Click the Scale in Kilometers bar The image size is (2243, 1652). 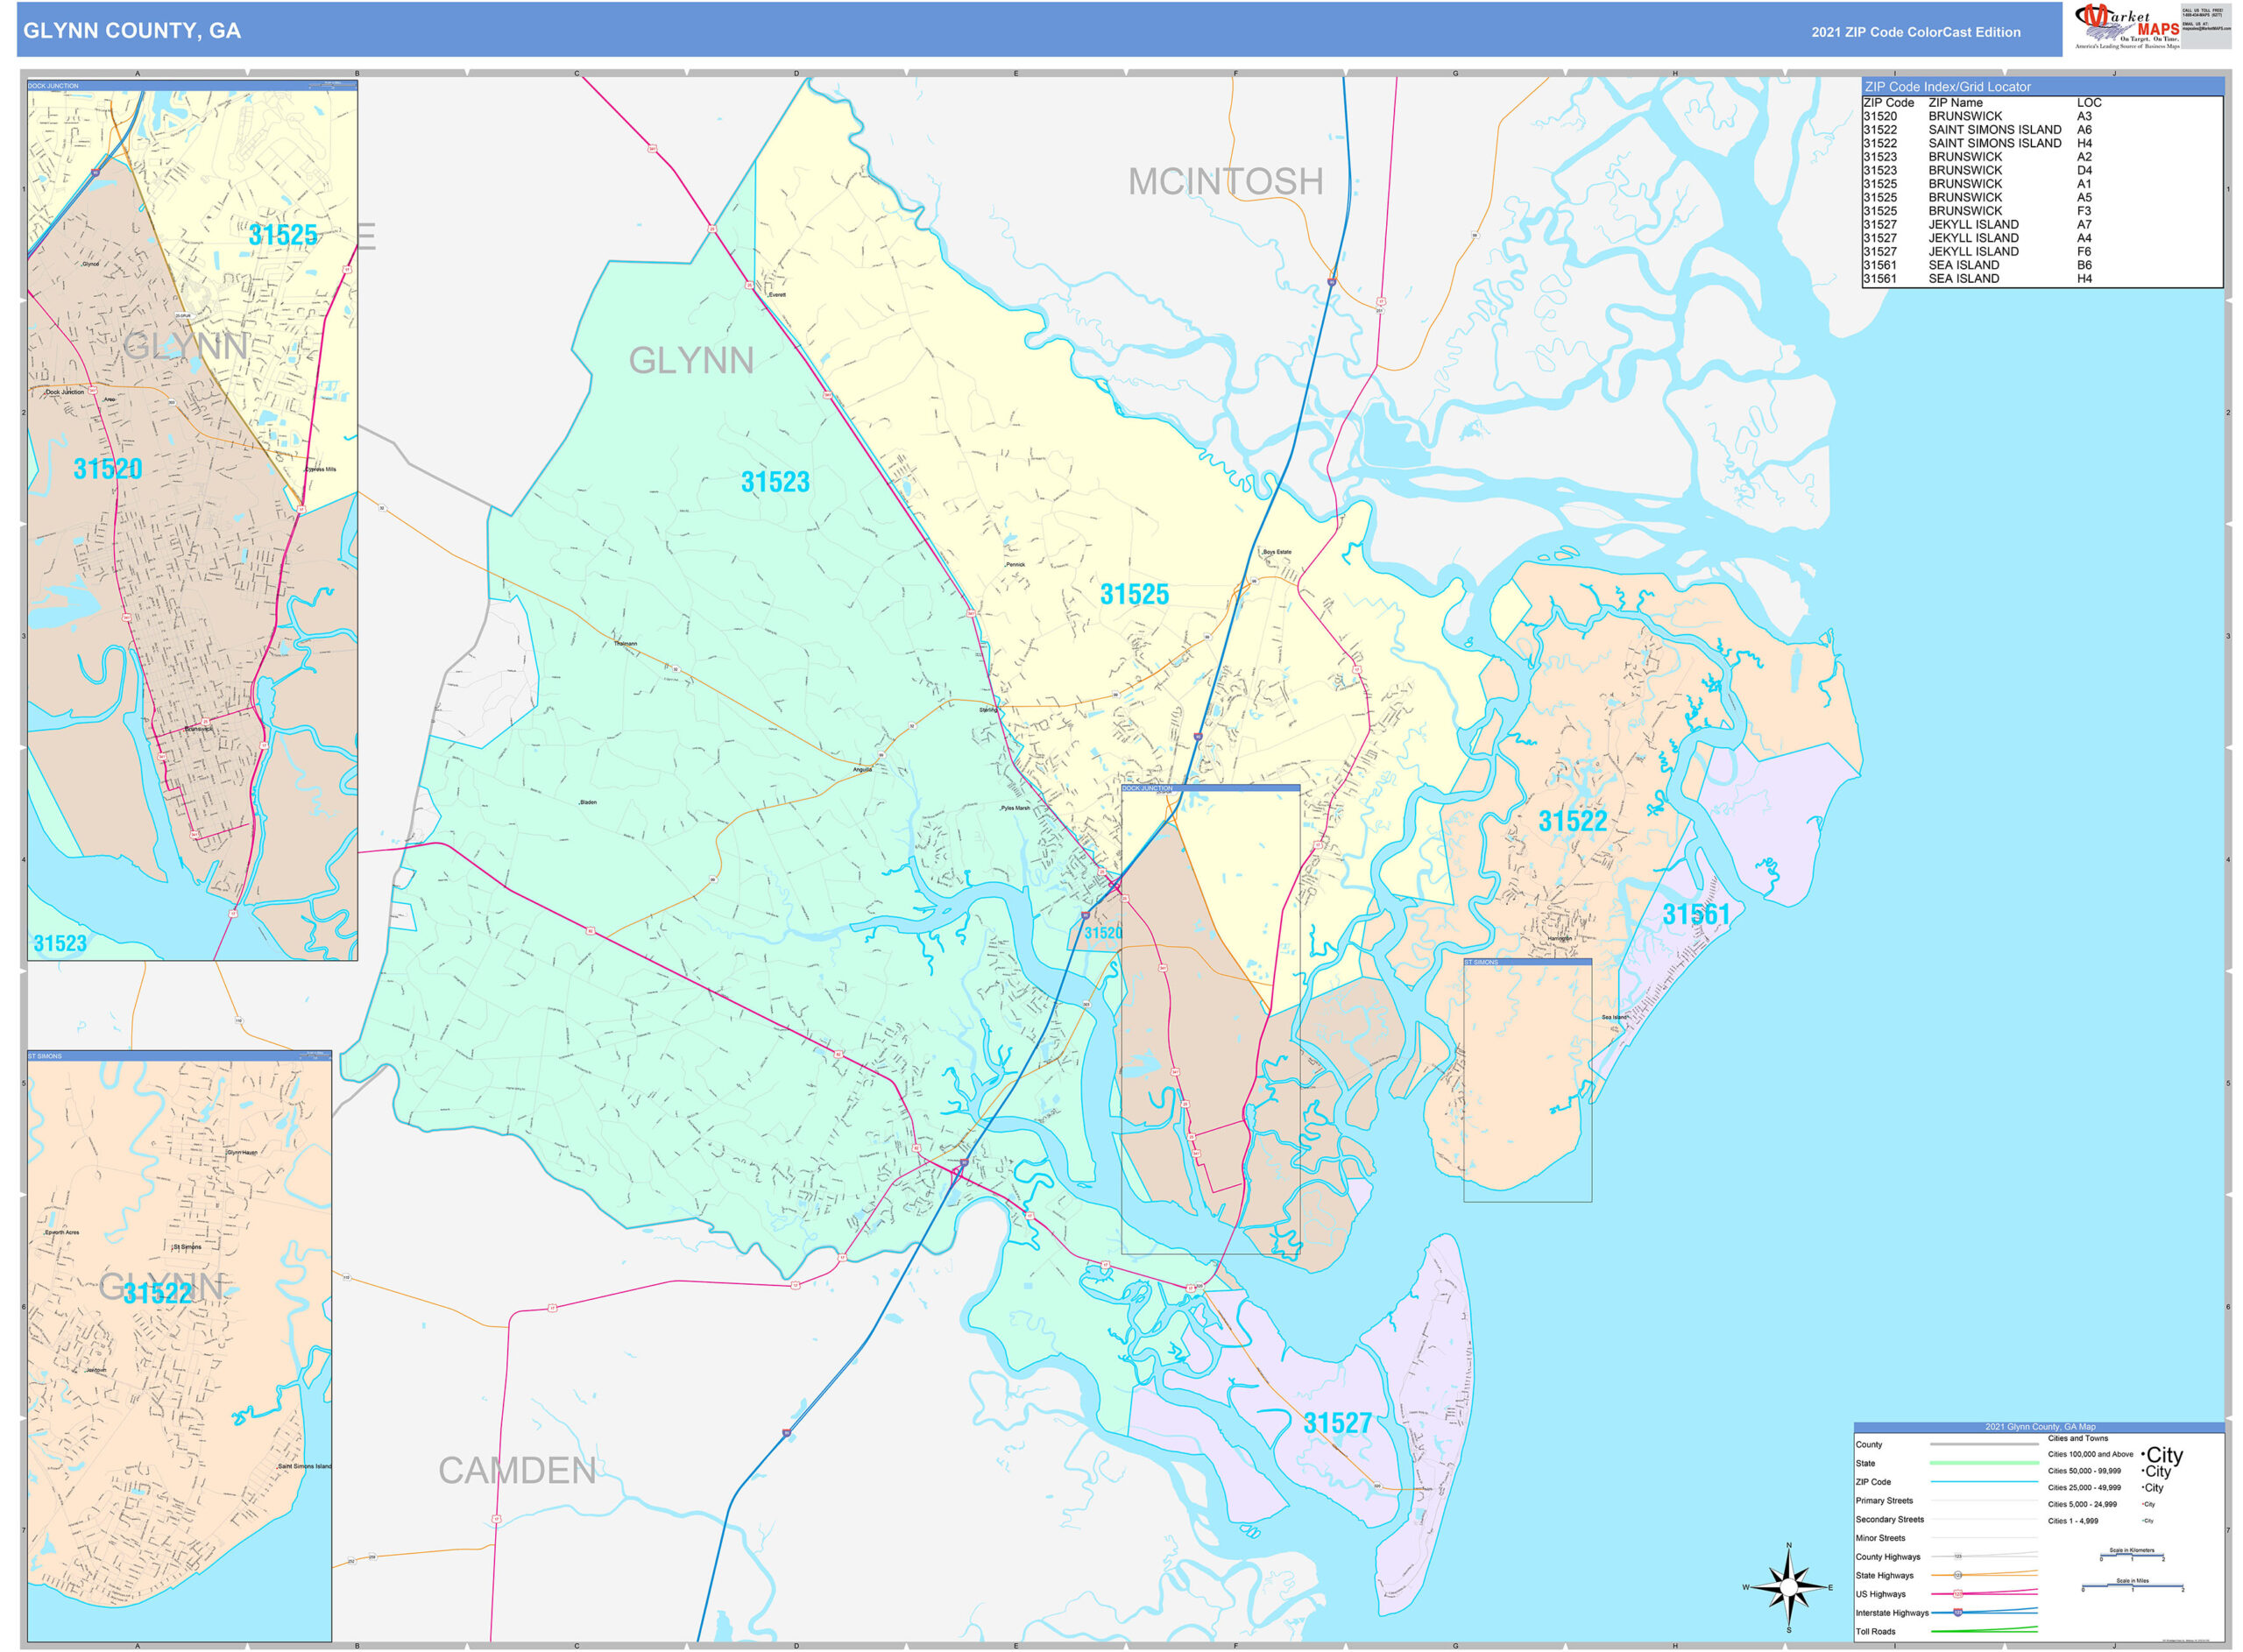click(2131, 1555)
